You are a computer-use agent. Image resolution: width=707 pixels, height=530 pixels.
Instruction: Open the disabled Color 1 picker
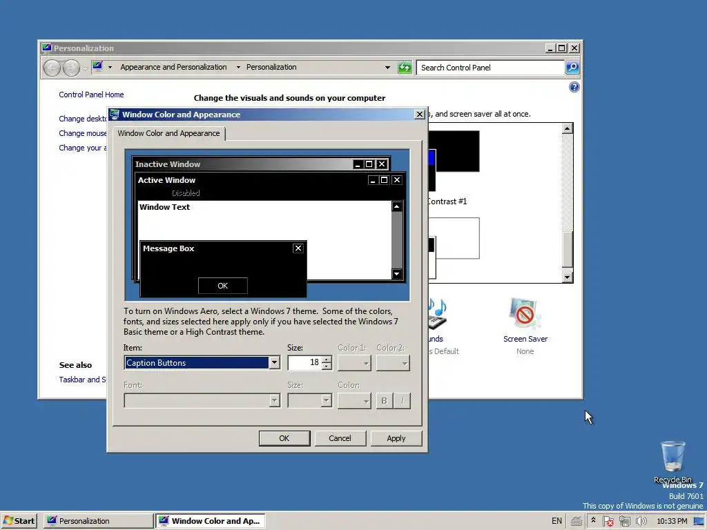354,363
